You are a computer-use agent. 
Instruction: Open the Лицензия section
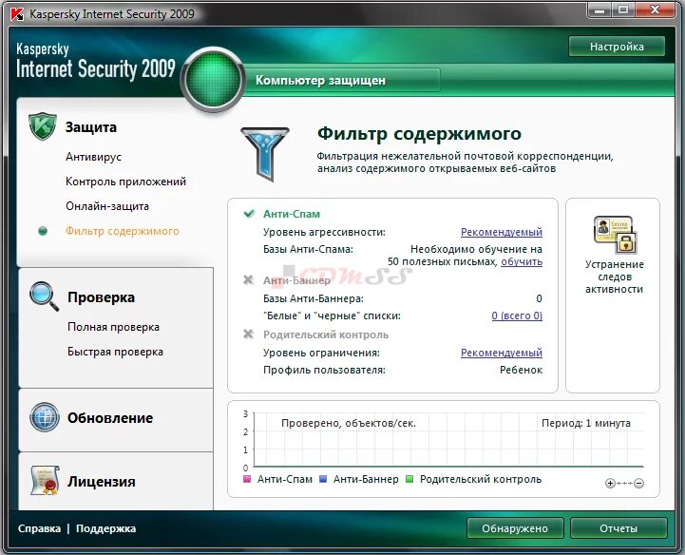click(102, 482)
